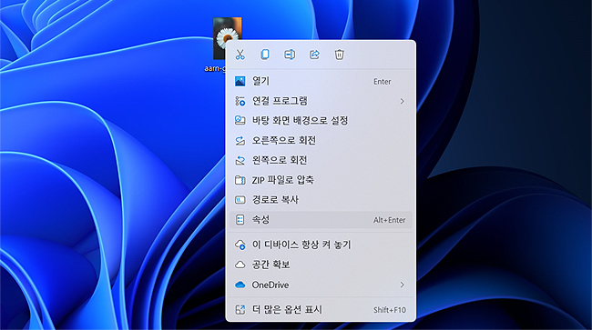Click the Alt+Enter shortcut text
This screenshot has width=592, height=330.
click(389, 220)
